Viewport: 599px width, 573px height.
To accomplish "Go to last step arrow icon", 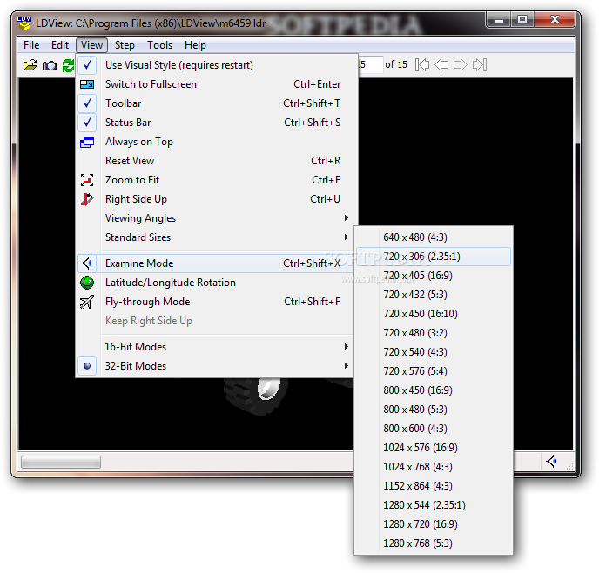I will coord(480,65).
